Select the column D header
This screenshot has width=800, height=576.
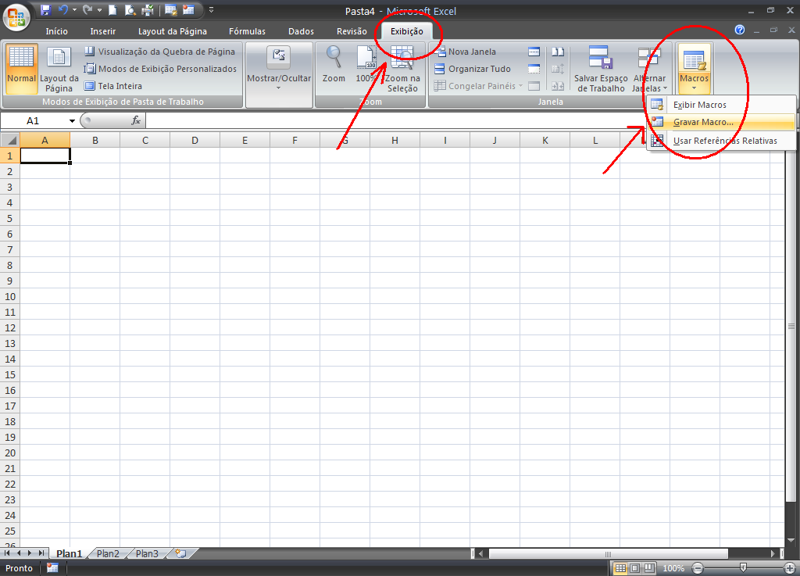[195, 141]
